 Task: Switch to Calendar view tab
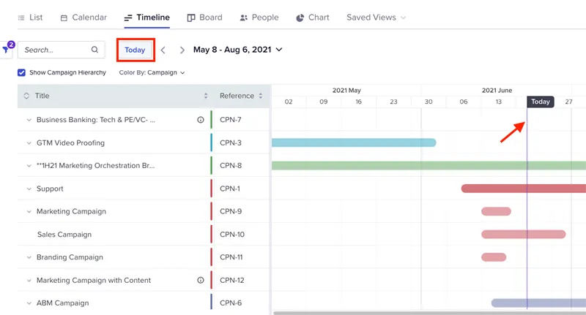click(84, 18)
